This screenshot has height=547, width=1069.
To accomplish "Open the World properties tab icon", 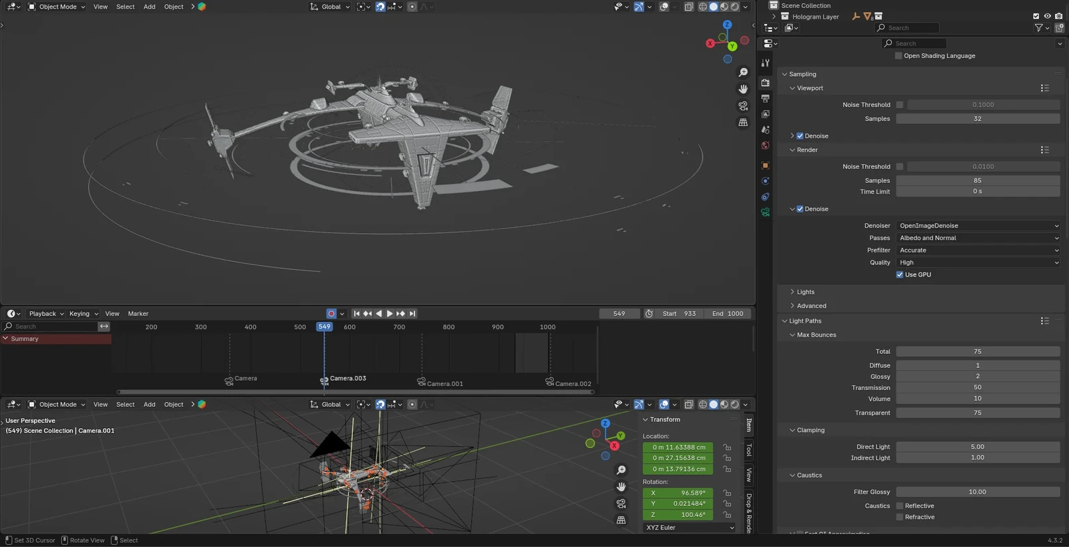I will tap(766, 146).
